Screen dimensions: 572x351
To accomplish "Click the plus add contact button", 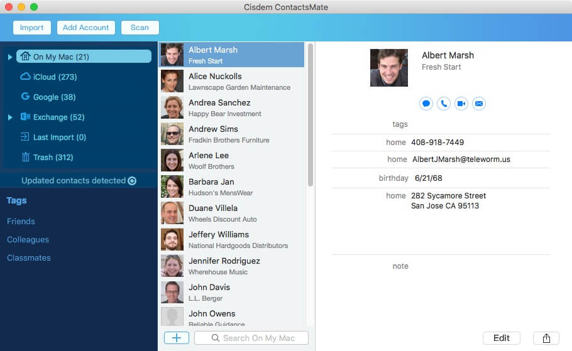I will (177, 338).
